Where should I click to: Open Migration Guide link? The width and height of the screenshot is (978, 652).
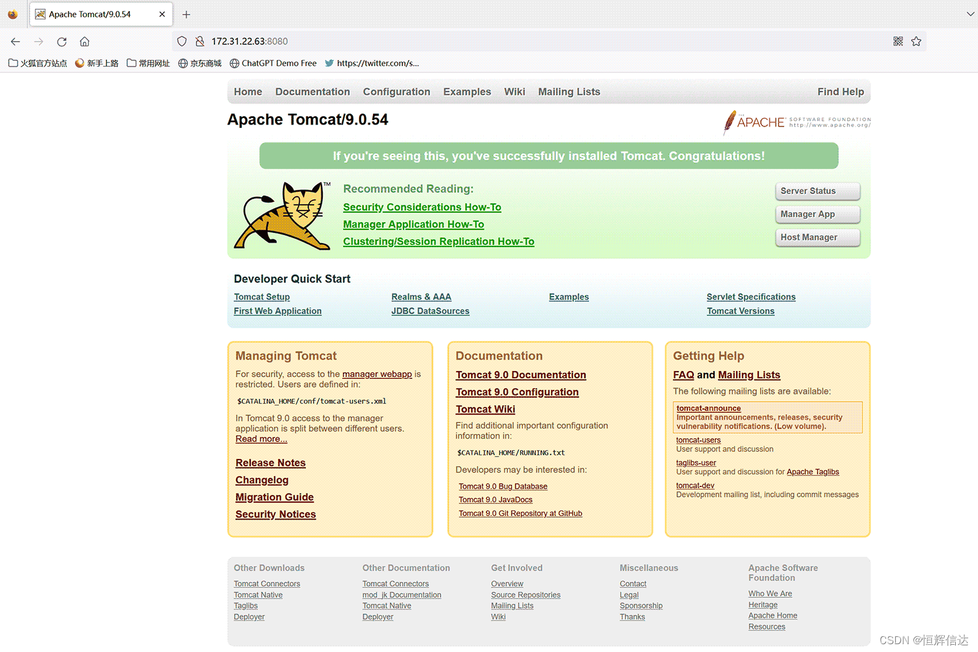pos(274,497)
